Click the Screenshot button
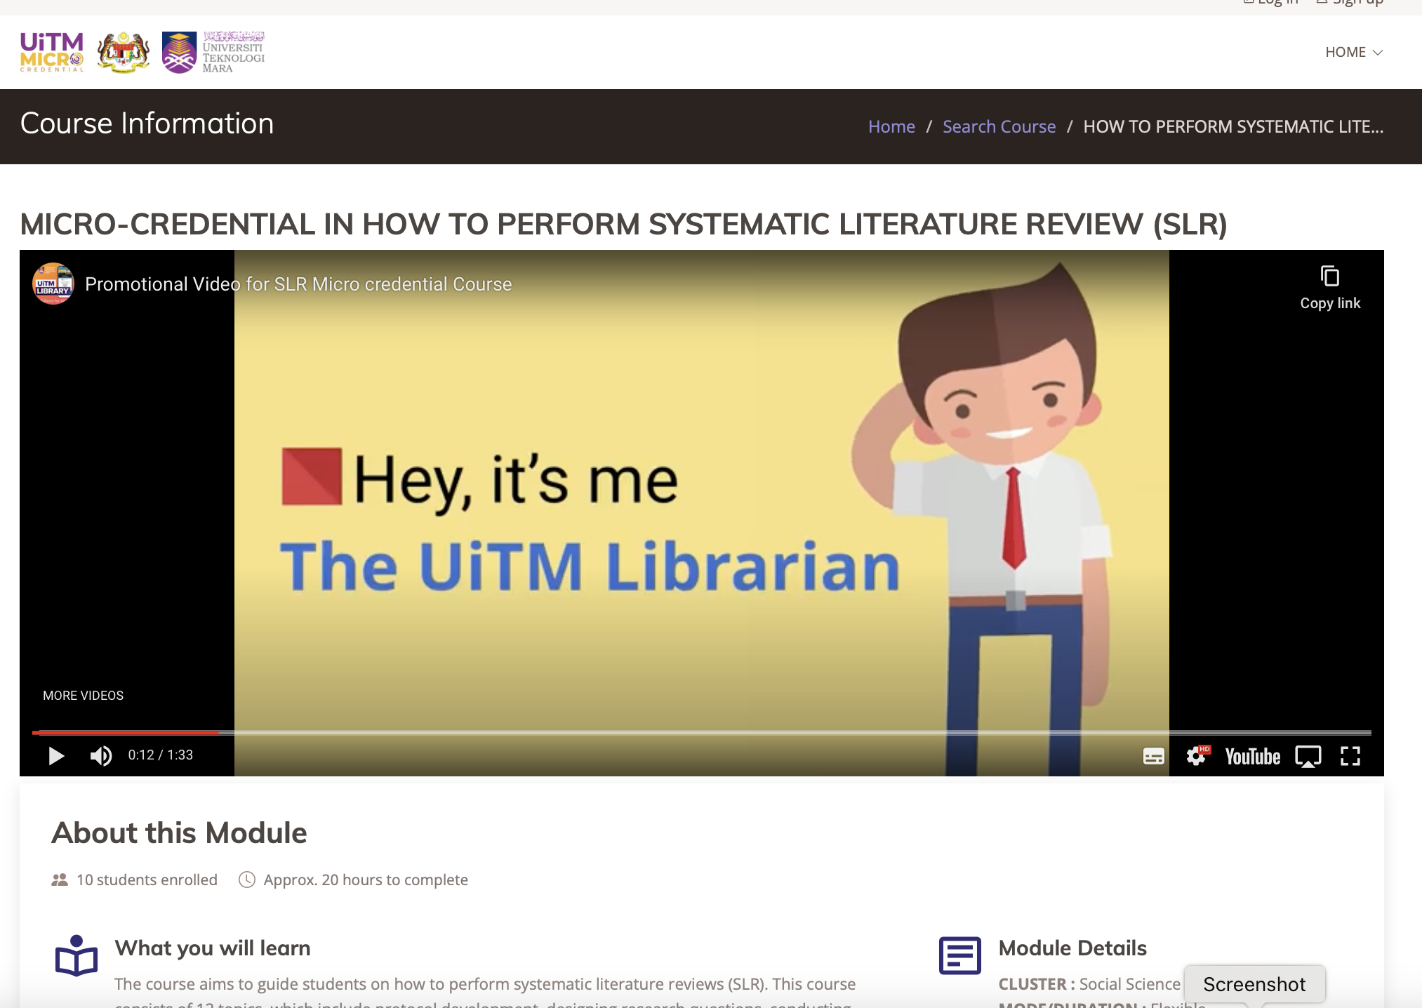This screenshot has width=1422, height=1008. (x=1254, y=984)
